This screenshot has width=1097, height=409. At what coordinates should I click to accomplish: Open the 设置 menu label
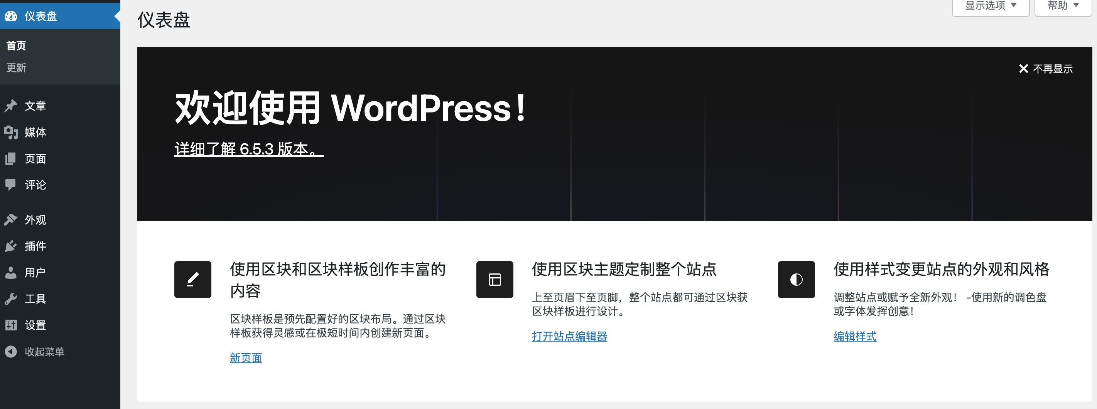coord(35,325)
